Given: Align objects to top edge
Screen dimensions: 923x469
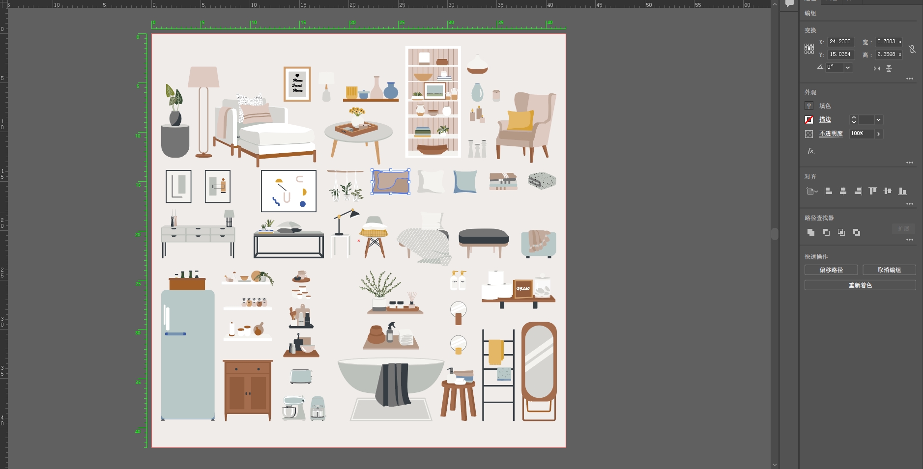Looking at the screenshot, I should (x=873, y=191).
